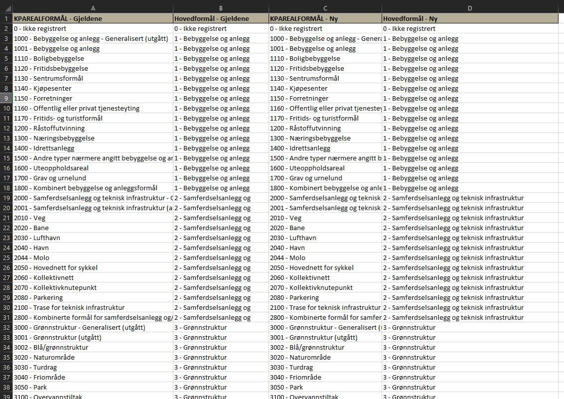The image size is (564, 399).
Task: Click header cell 'Hovedformål - Gjeldene'
Action: pyautogui.click(x=221, y=19)
